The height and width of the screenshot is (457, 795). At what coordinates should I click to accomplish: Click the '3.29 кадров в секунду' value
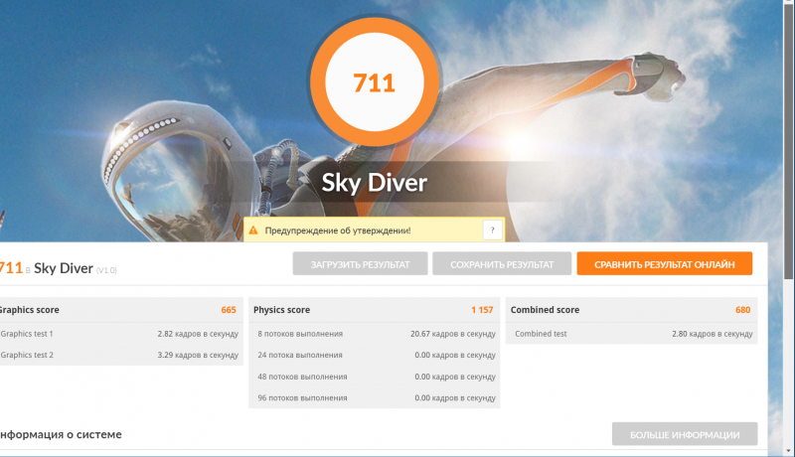(x=198, y=355)
